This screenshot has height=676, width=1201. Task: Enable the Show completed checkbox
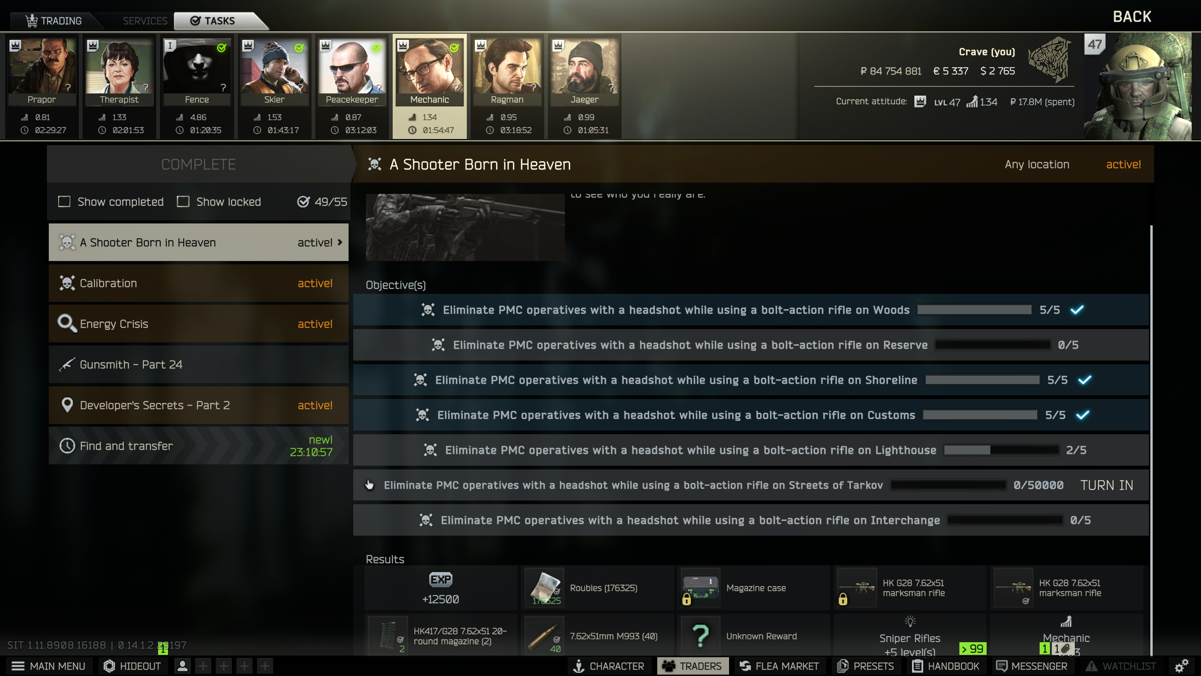pos(64,202)
